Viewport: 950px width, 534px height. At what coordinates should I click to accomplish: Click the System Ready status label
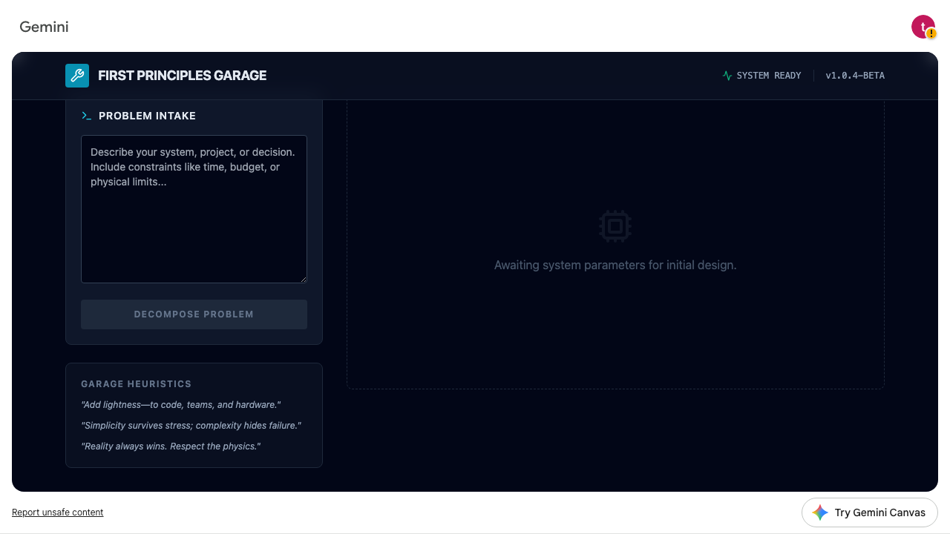pos(769,76)
